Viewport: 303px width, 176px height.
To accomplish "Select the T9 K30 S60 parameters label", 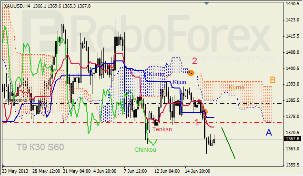I will (40, 147).
